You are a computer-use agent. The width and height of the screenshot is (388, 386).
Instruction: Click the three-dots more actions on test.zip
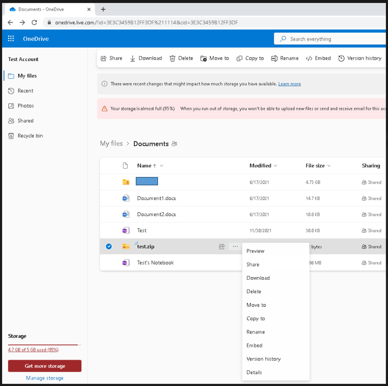[x=235, y=246]
